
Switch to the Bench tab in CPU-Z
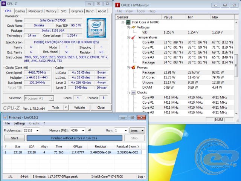[x=90, y=11]
